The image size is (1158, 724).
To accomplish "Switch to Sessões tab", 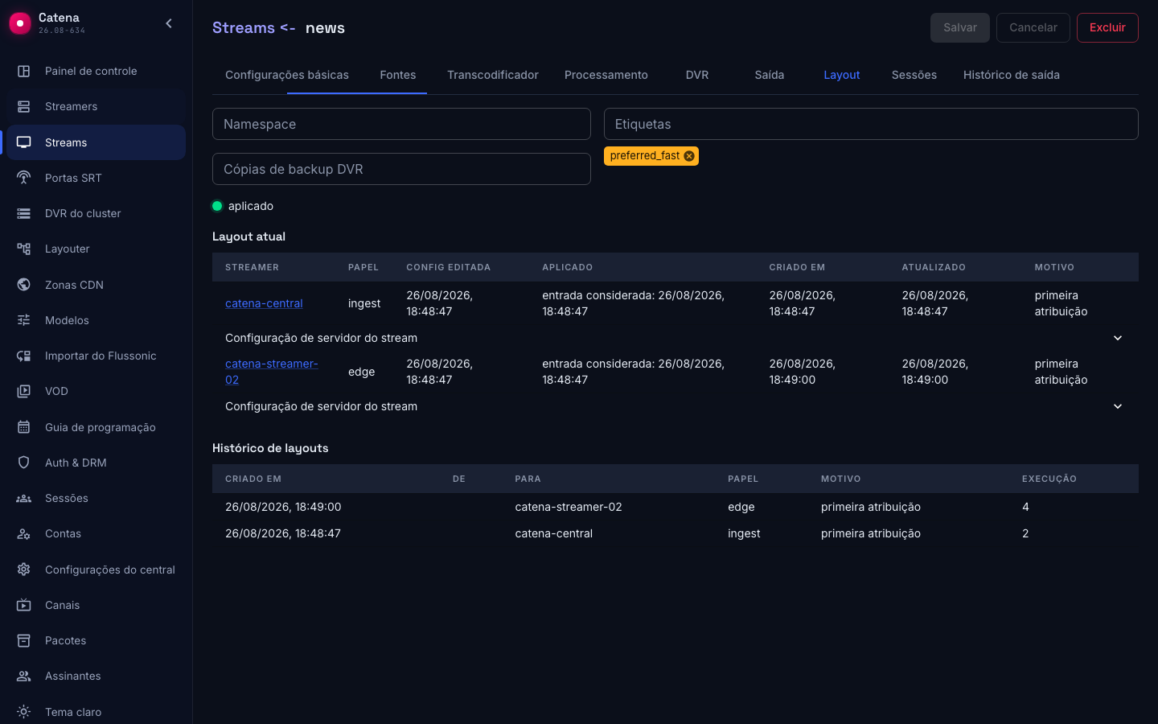I will (914, 75).
